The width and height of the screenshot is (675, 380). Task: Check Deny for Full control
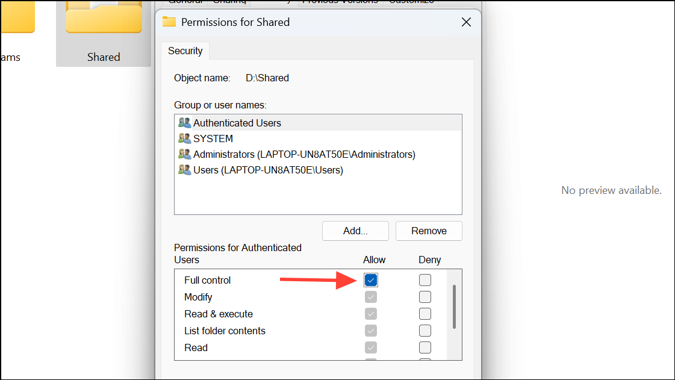425,280
